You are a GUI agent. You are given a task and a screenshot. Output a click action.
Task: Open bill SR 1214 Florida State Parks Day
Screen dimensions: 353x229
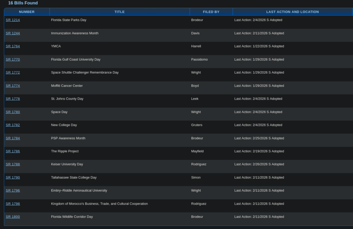[x=13, y=20]
